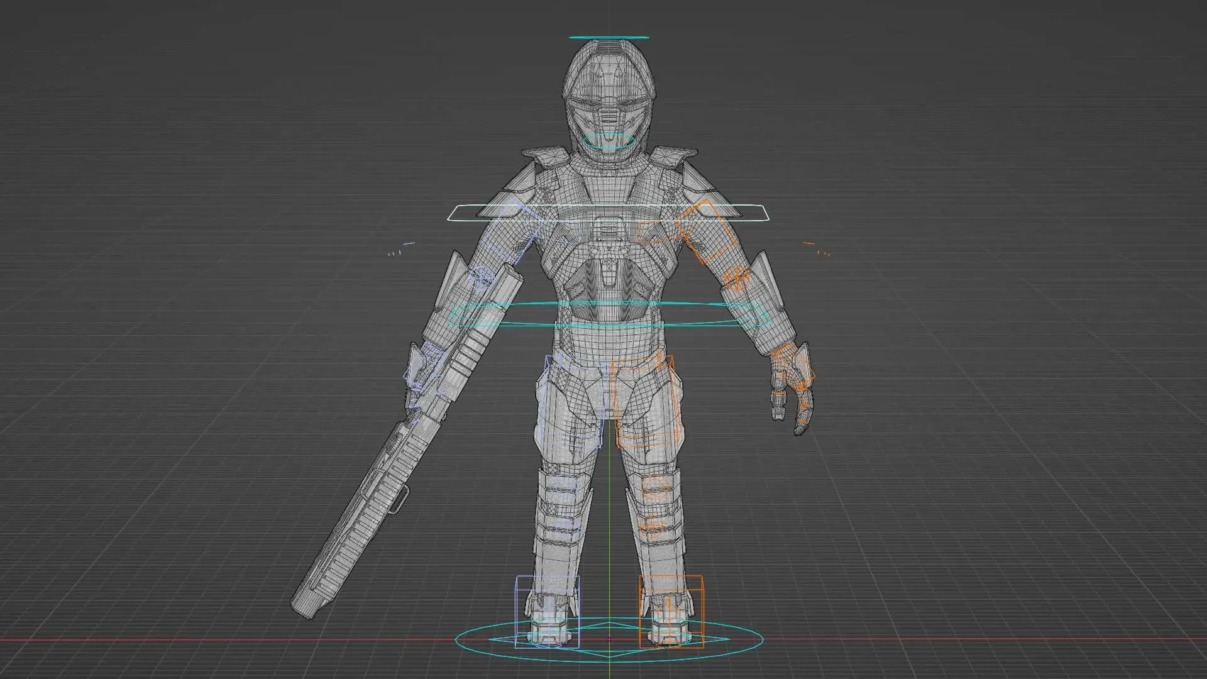Click the orange circular elbow control
Image resolution: width=1207 pixels, height=679 pixels.
tap(736, 277)
